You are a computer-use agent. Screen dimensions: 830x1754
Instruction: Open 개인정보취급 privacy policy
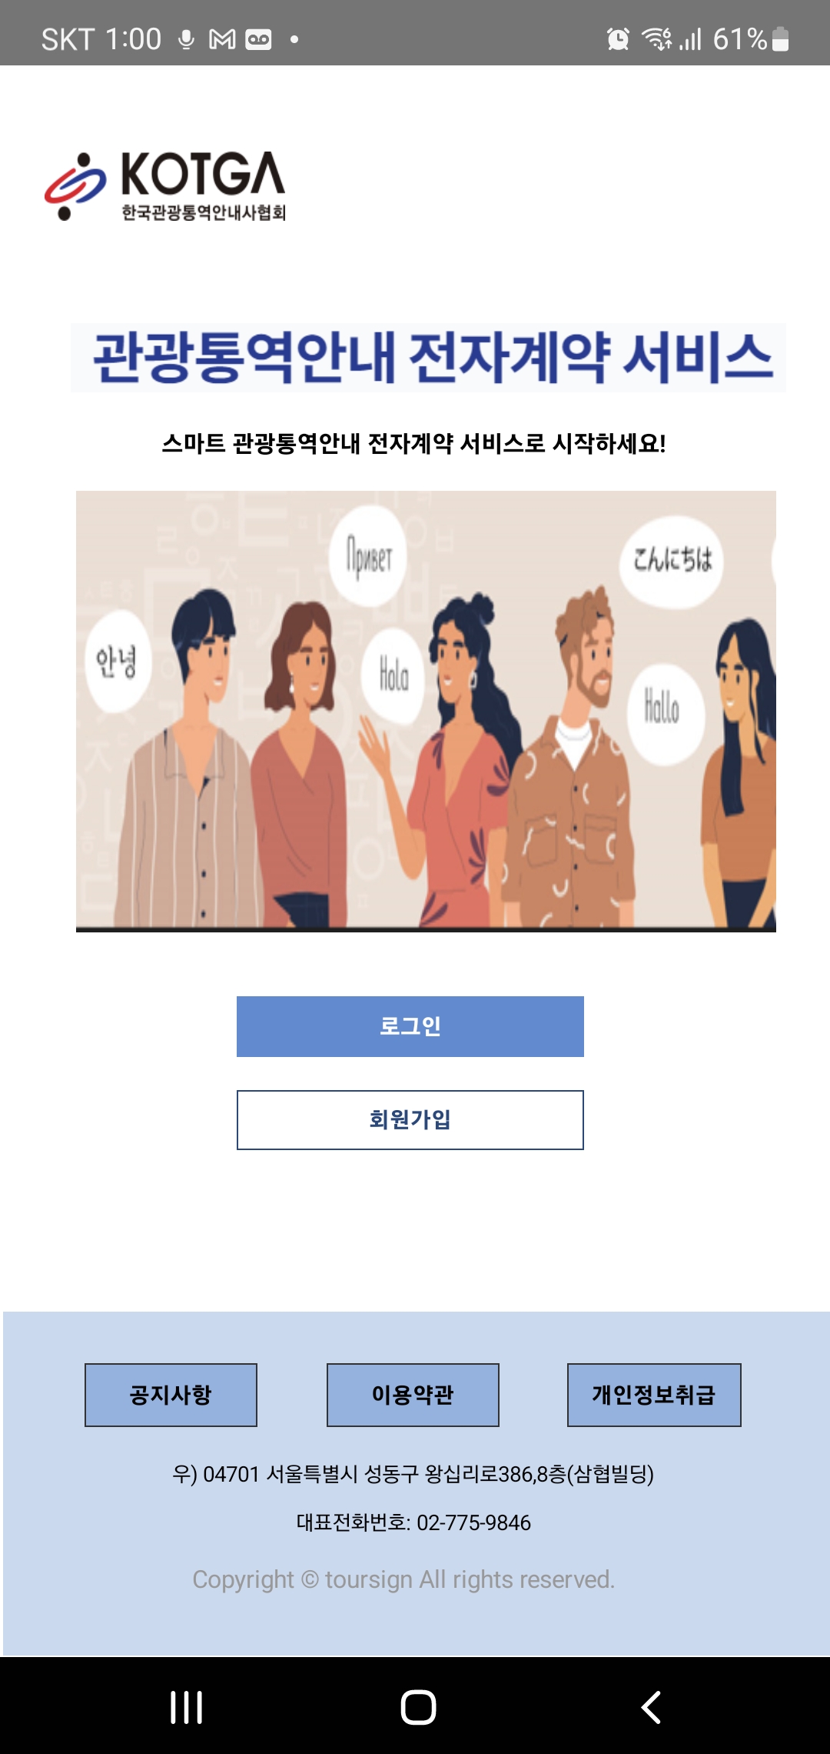[654, 1395]
